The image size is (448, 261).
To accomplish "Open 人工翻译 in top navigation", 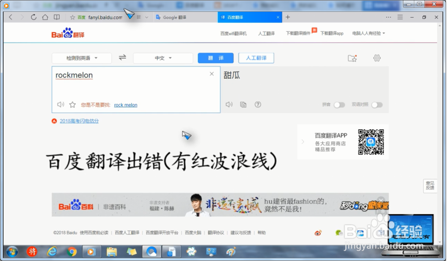I will pyautogui.click(x=266, y=34).
